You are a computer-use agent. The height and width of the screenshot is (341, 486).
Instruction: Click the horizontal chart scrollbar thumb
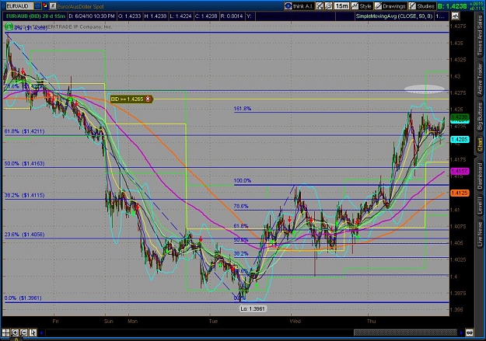coord(405,333)
